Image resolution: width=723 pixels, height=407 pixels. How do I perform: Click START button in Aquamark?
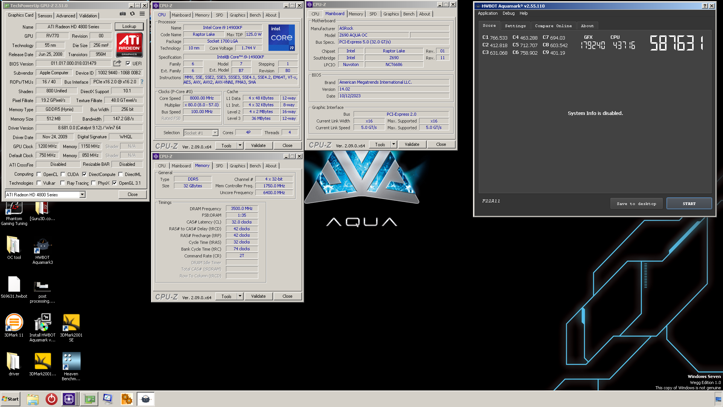tap(689, 203)
